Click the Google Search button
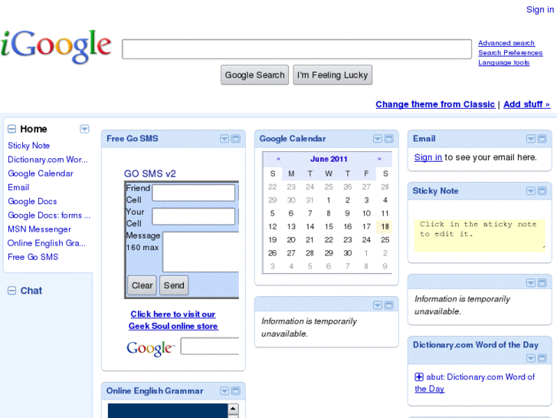This screenshot has width=557, height=418. coord(254,75)
